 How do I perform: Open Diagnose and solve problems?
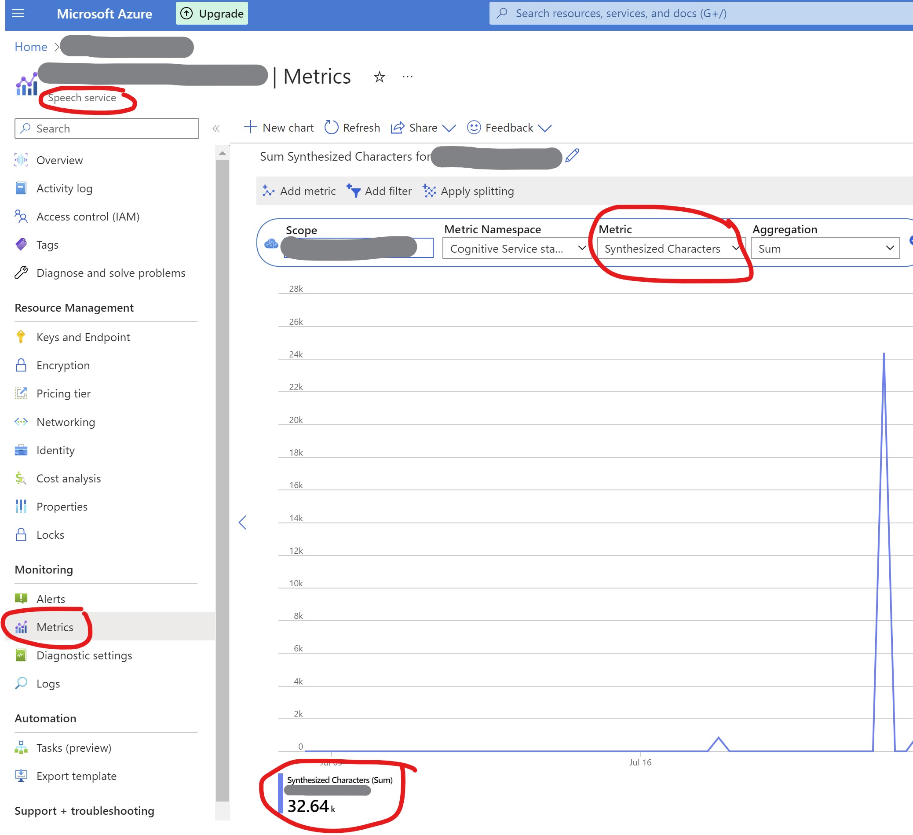111,273
